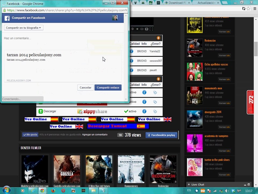Open barbie in the pink shoes link
This screenshot has width=258, height=194.
point(217,160)
